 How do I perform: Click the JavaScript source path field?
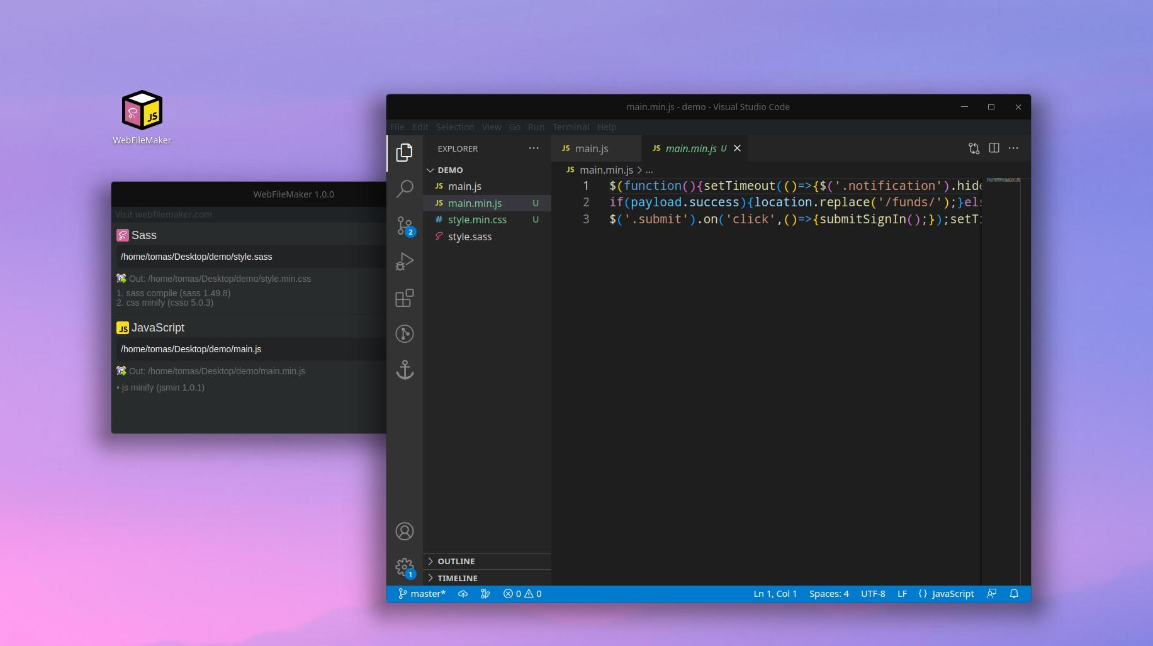click(250, 349)
